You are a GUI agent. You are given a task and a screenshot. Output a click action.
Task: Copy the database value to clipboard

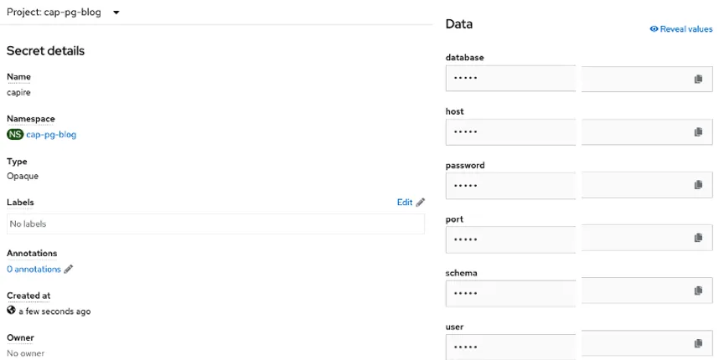coord(697,79)
